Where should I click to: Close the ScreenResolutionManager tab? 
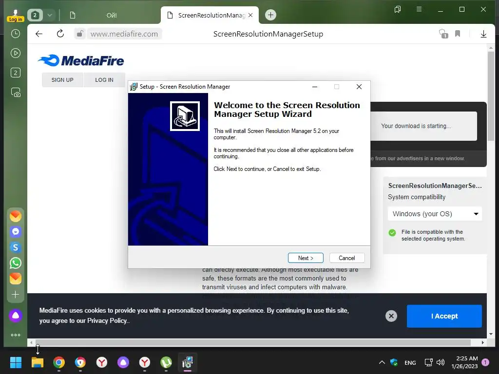pyautogui.click(x=250, y=15)
